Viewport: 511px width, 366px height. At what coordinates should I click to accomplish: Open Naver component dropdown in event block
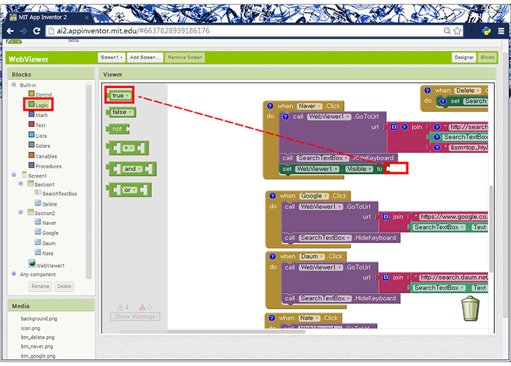pyautogui.click(x=310, y=106)
